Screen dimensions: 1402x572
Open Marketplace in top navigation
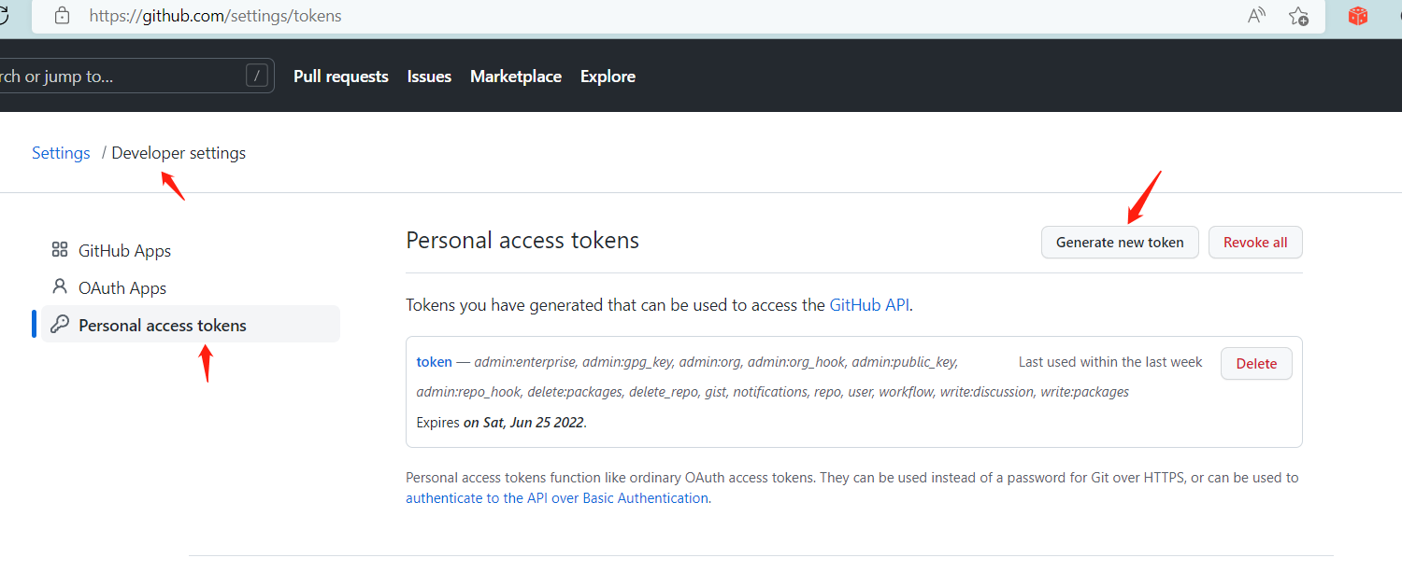[x=516, y=77]
